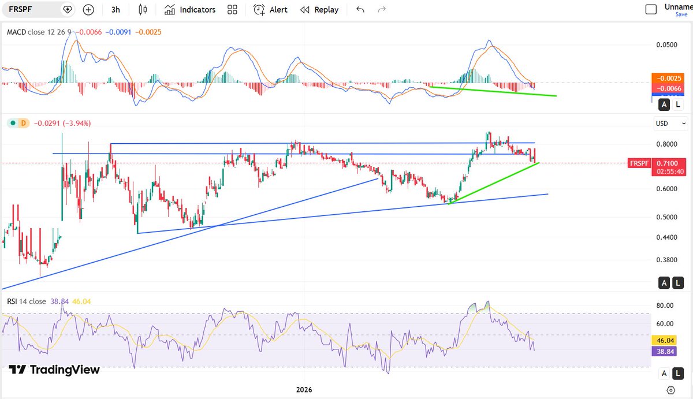The height and width of the screenshot is (399, 693).
Task: Select the green trendline in price pane
Action: 494,183
